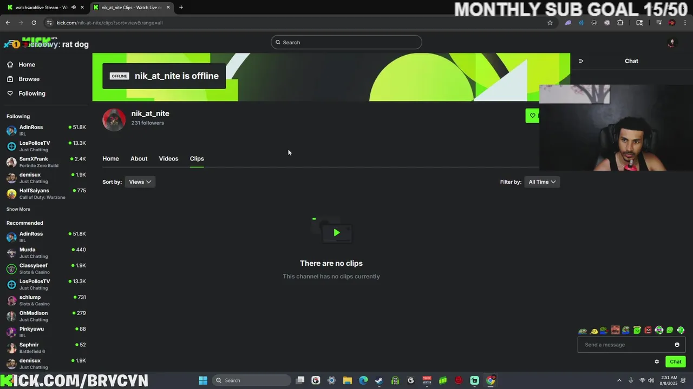Image resolution: width=693 pixels, height=389 pixels.
Task: Open Task View on the taskbar
Action: click(300, 380)
